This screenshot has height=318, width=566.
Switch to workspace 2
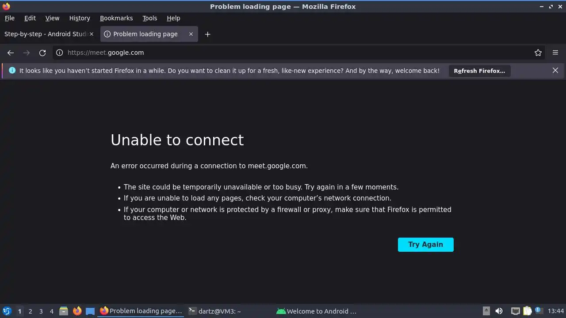point(30,311)
